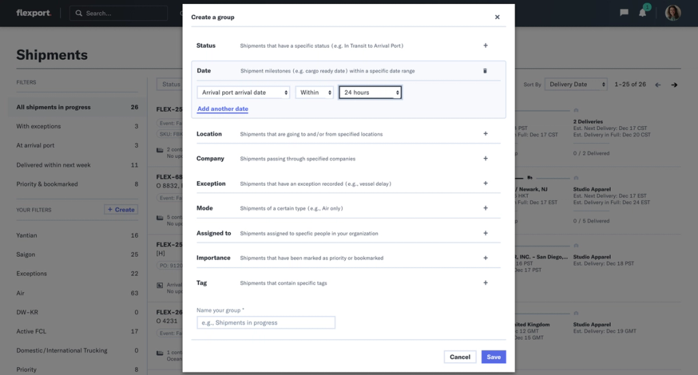Select the Yantian custom filter
This screenshot has height=375, width=698.
coord(77,235)
